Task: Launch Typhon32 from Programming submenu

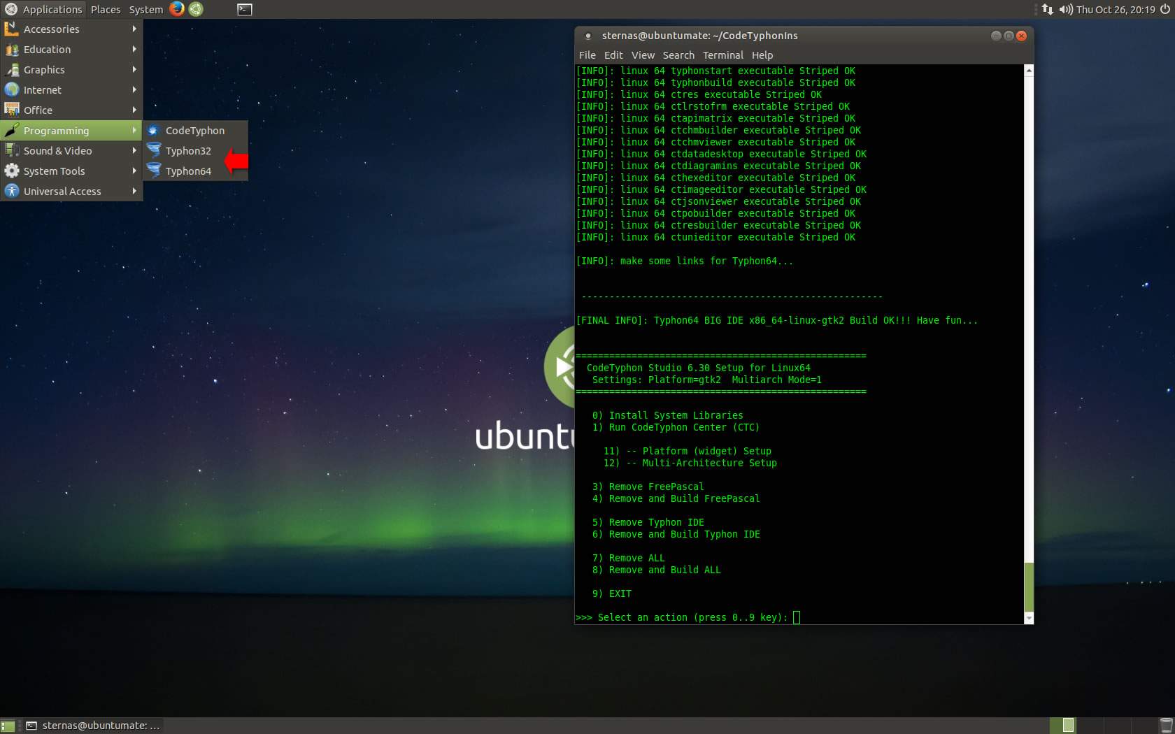Action: pos(195,150)
